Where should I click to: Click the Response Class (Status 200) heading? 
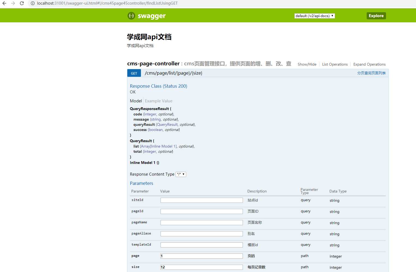coord(158,86)
